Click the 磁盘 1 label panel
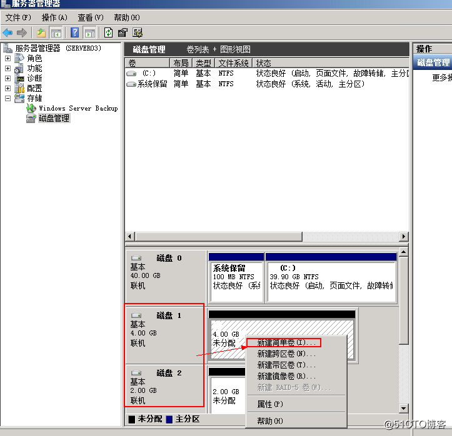Viewport: 452px width, 436px height. tap(165, 335)
